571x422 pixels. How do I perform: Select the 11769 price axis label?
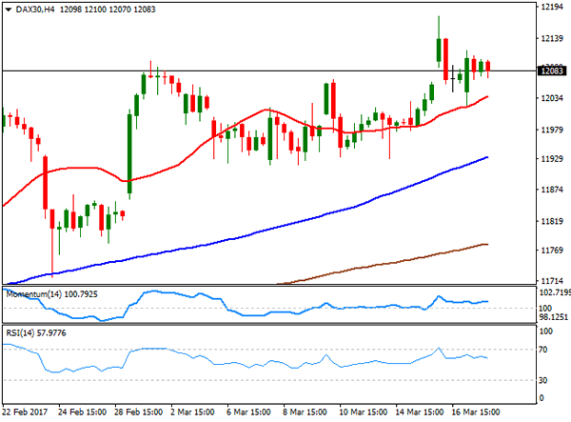[x=552, y=251]
